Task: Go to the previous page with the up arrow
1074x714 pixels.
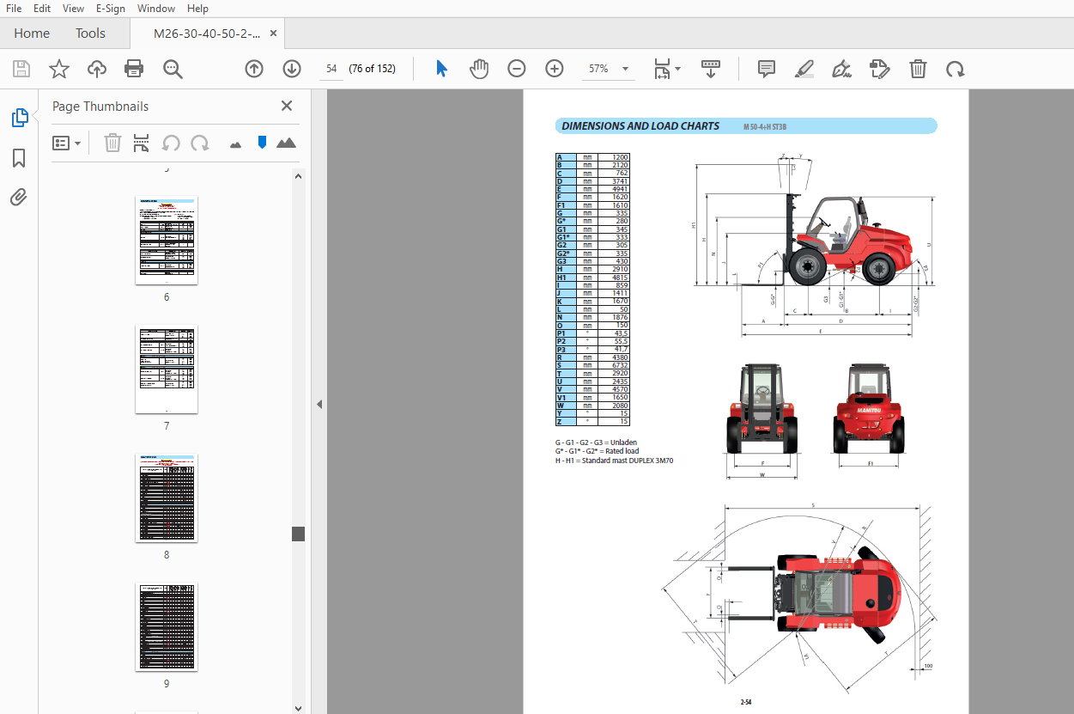Action: (254, 69)
